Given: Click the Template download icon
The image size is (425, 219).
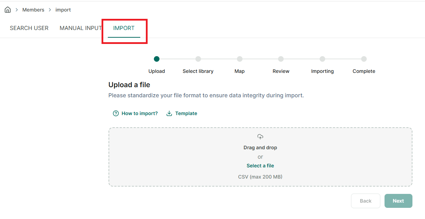Looking at the screenshot, I should pos(169,113).
